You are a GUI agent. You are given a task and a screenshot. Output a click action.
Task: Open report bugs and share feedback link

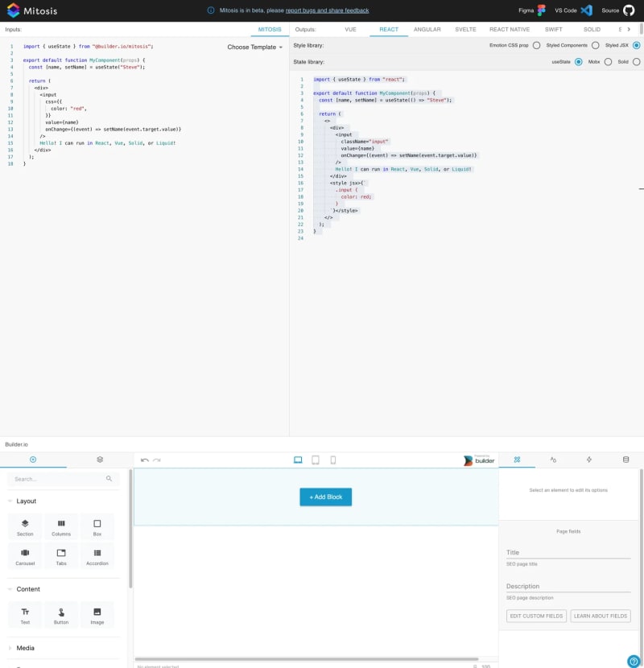[x=328, y=10]
